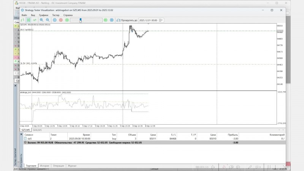This screenshot has height=171, width=304.
Task: Select the Торговля tab
Action: 31,166
